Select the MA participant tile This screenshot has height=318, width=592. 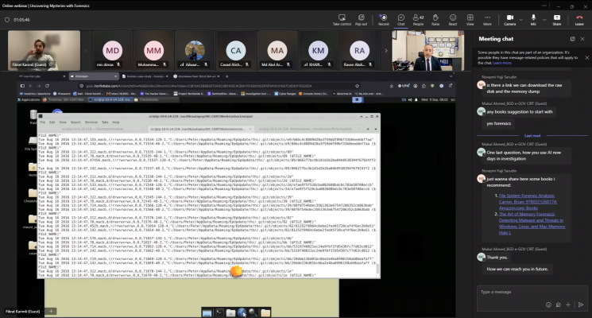point(277,51)
